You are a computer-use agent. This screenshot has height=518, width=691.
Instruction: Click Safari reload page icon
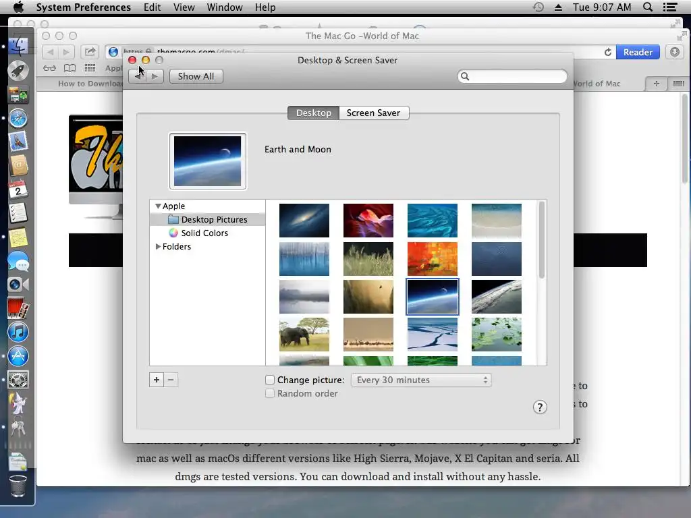tap(608, 52)
